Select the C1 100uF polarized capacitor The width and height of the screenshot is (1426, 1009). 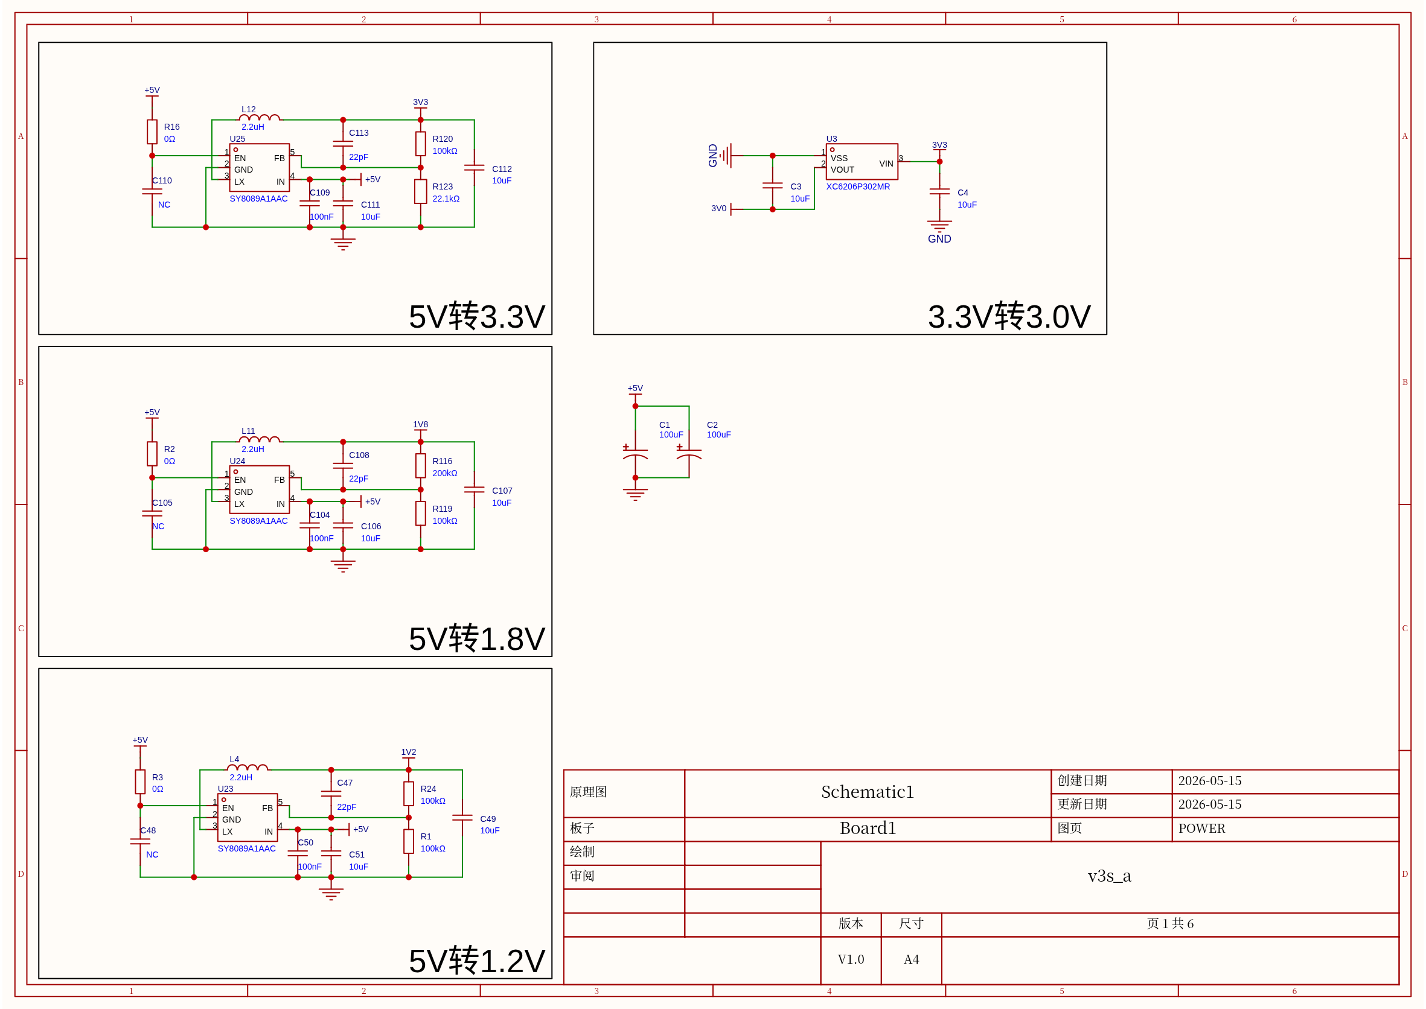point(635,454)
